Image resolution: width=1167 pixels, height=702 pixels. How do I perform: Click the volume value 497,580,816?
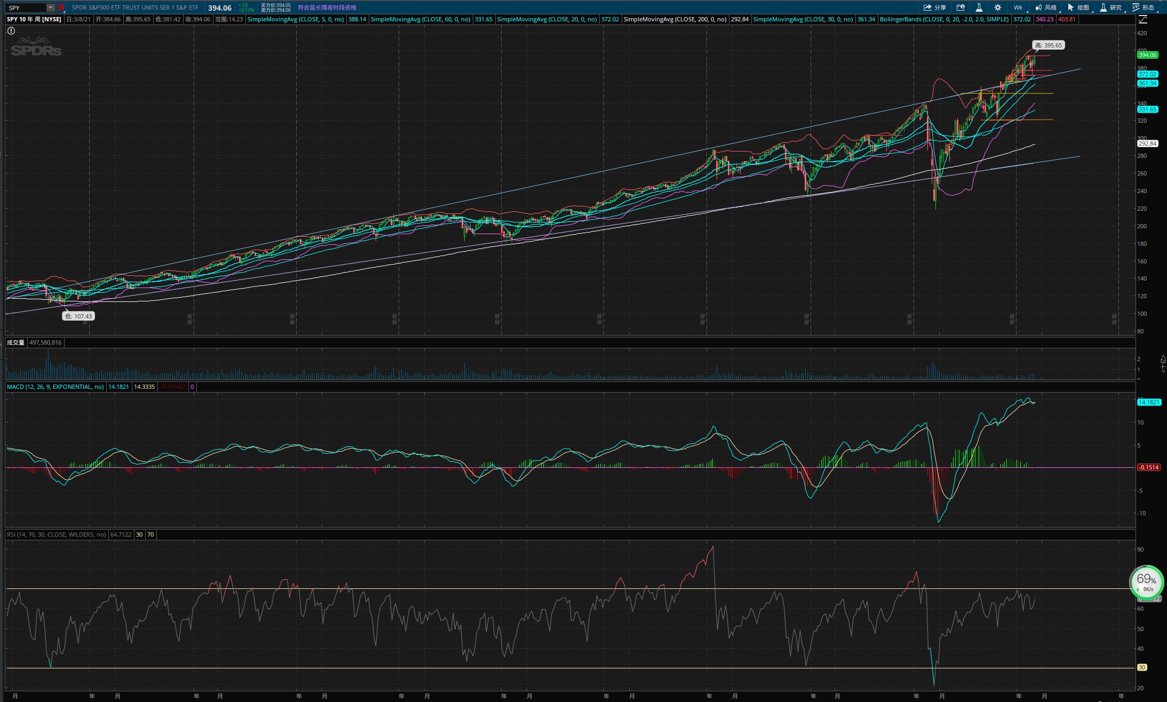tap(45, 342)
